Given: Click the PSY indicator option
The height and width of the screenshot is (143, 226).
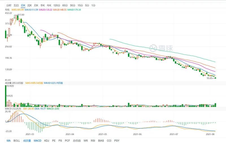Looking at the screenshot, I should point(117,140).
